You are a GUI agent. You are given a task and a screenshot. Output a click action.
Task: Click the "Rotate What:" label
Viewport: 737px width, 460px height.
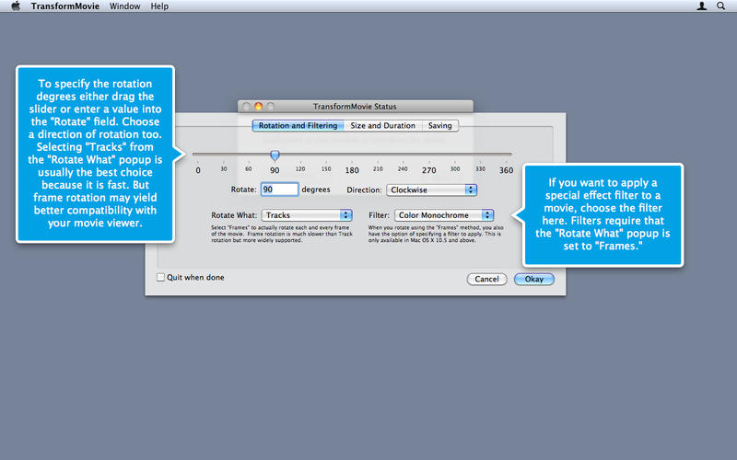(x=234, y=215)
